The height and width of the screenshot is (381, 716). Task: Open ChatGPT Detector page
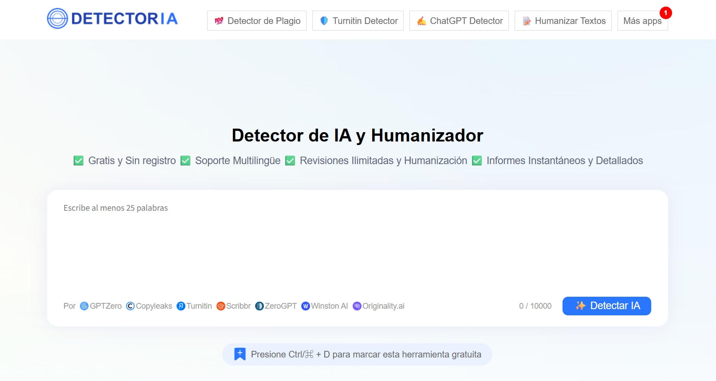459,21
